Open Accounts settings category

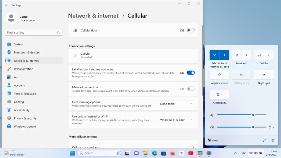(34, 85)
